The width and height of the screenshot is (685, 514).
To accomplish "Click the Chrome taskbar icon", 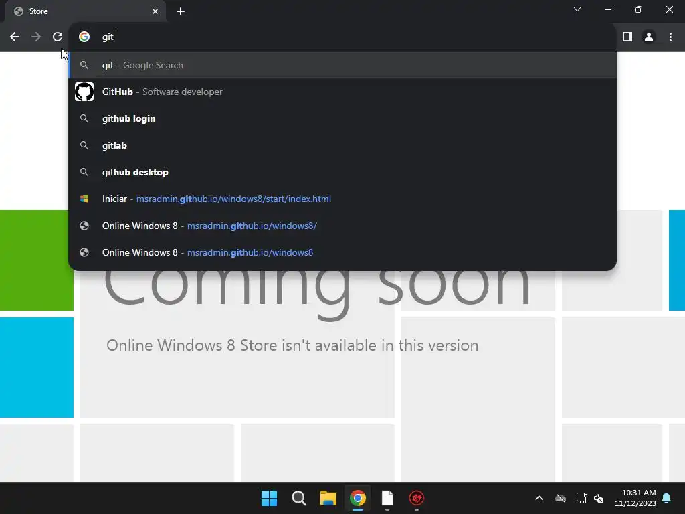I will click(357, 498).
